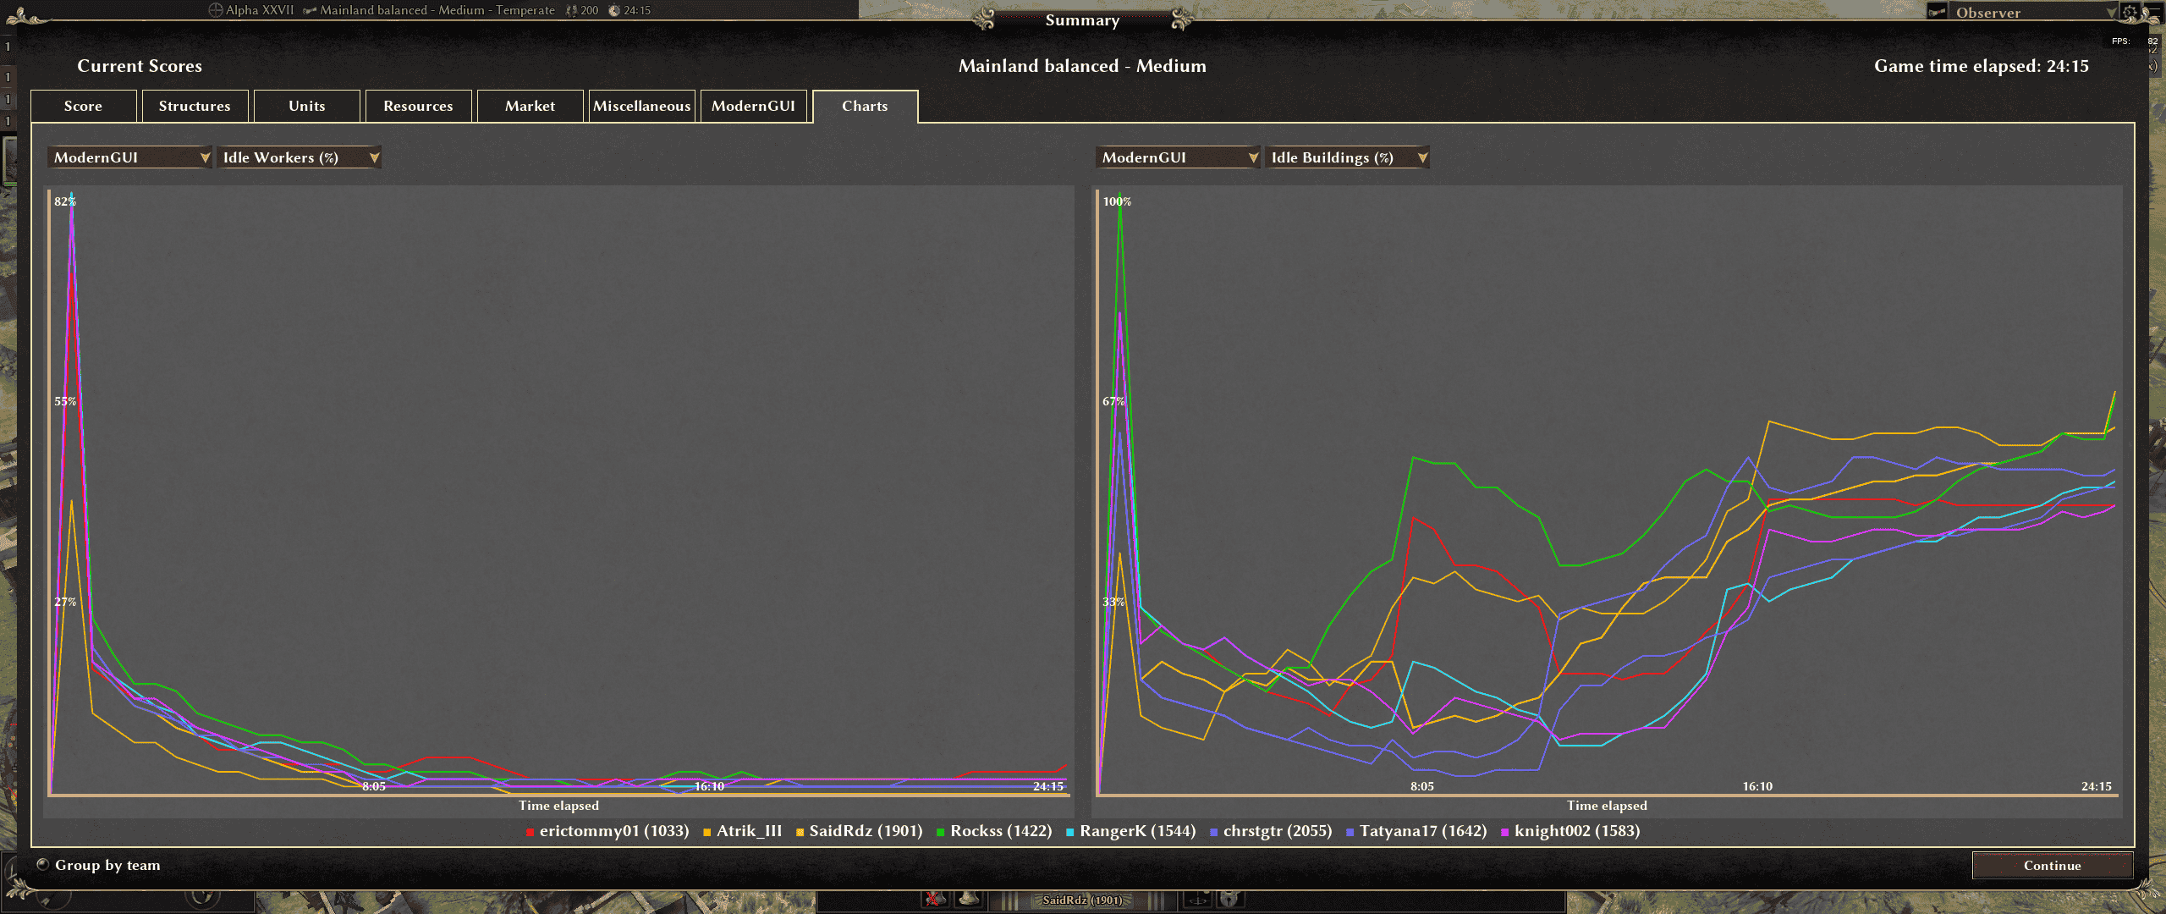This screenshot has width=2166, height=914.
Task: Click the Continue button
Action: pyautogui.click(x=2052, y=865)
